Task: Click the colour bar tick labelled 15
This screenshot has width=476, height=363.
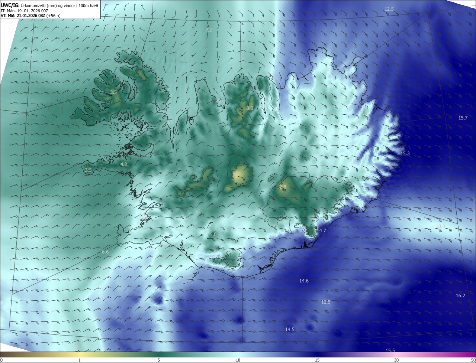Action: pyautogui.click(x=317, y=360)
